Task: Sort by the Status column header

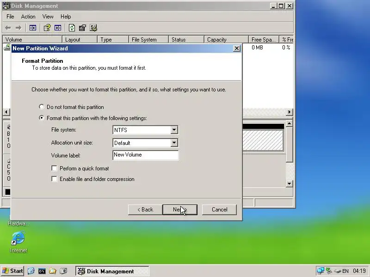Action: pyautogui.click(x=186, y=40)
